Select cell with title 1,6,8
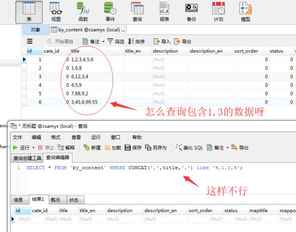This screenshot has width=296, height=232. point(97,68)
